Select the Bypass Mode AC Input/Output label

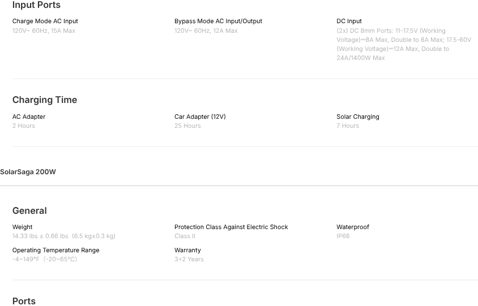[218, 21]
